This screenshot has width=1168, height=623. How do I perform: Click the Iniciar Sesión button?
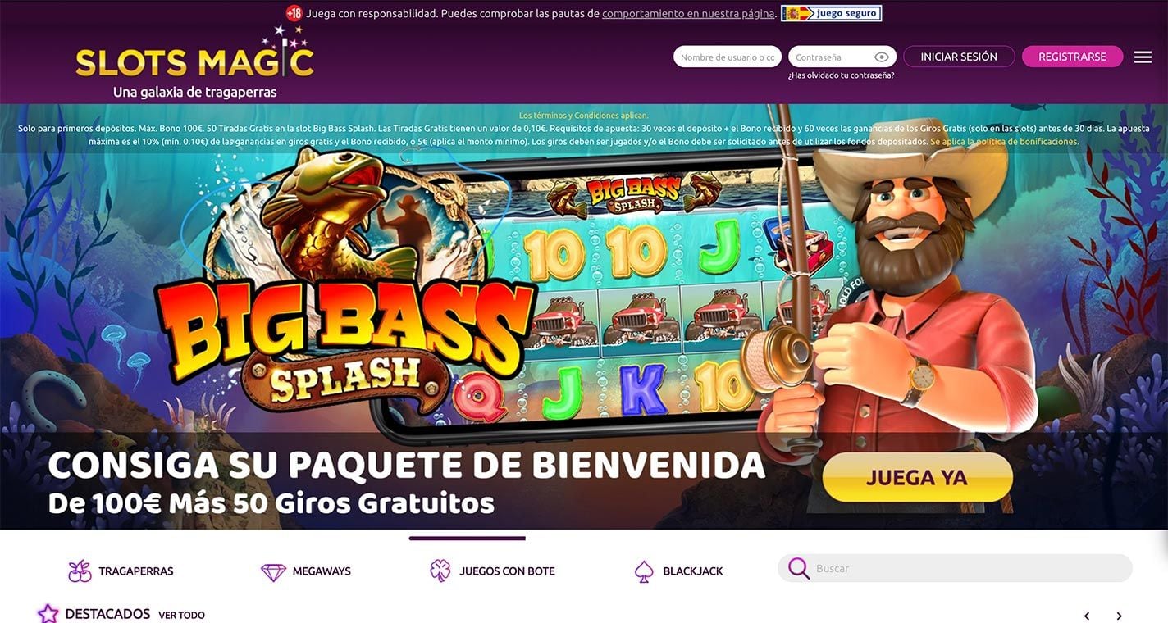[959, 57]
